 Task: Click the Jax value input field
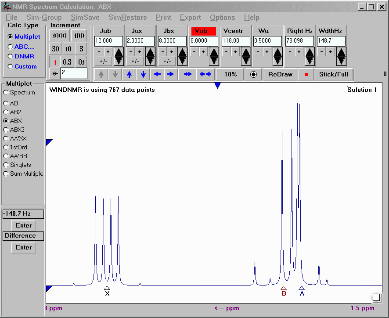140,41
